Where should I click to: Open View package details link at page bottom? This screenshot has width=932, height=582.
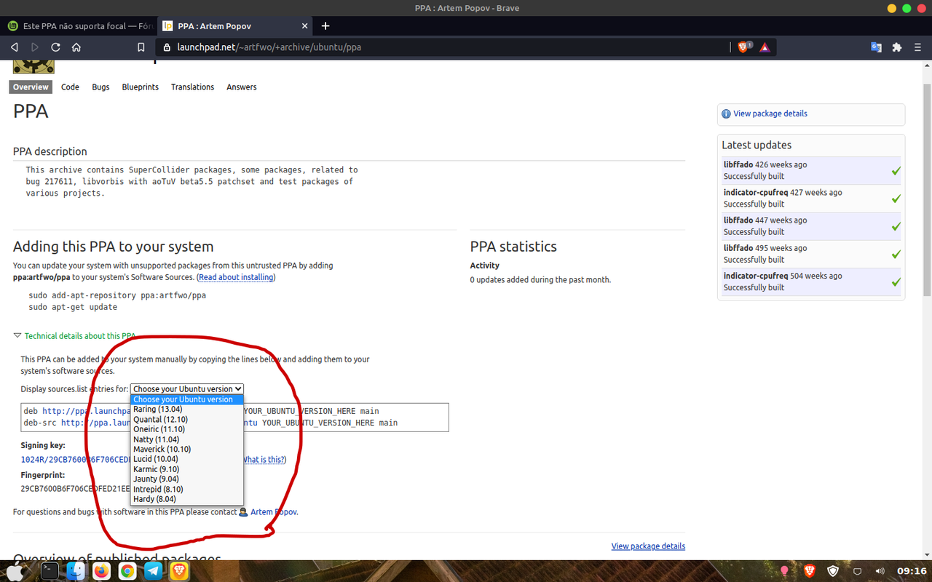tap(648, 546)
